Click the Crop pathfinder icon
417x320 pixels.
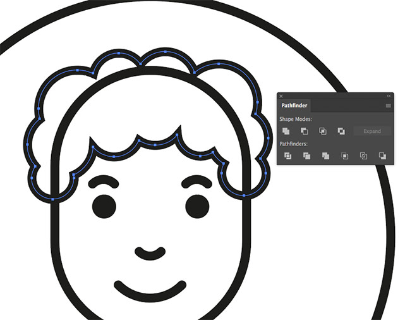(345, 156)
